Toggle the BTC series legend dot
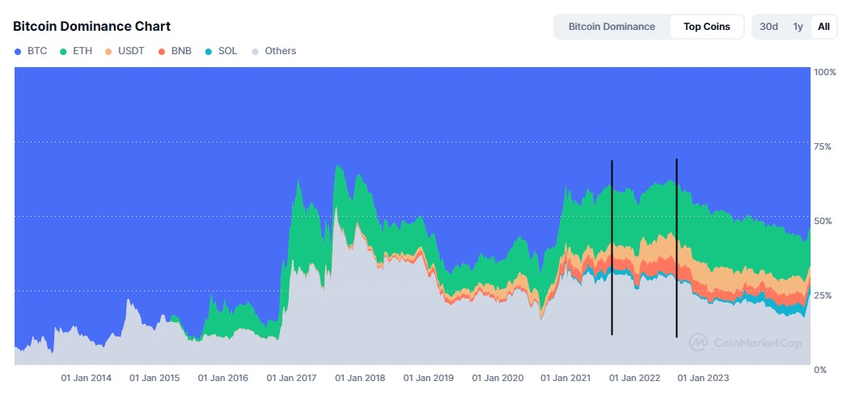Screen dimensions: 847x394 pos(19,51)
